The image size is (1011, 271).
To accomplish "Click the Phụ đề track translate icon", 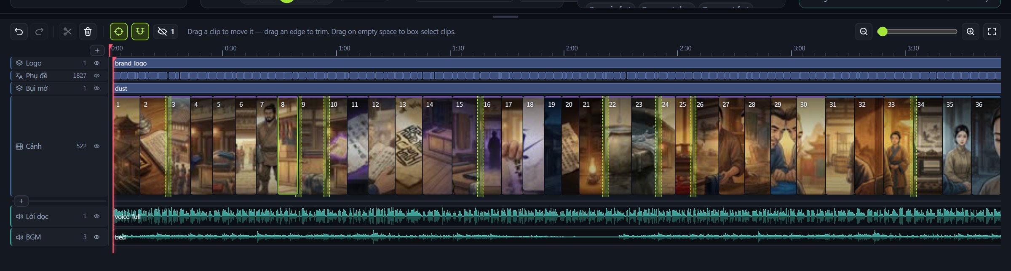I will [x=19, y=76].
